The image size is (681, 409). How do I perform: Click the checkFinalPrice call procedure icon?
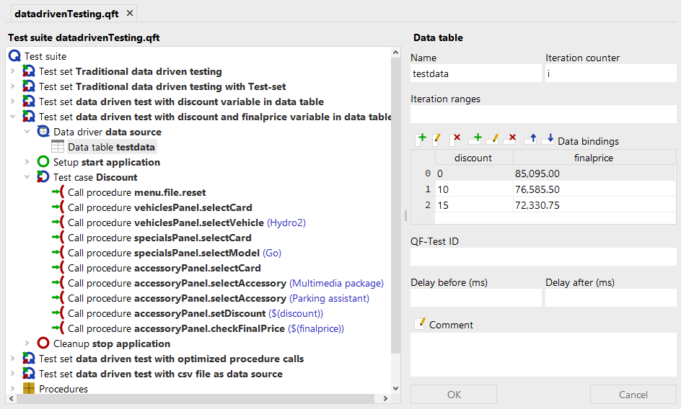click(58, 328)
